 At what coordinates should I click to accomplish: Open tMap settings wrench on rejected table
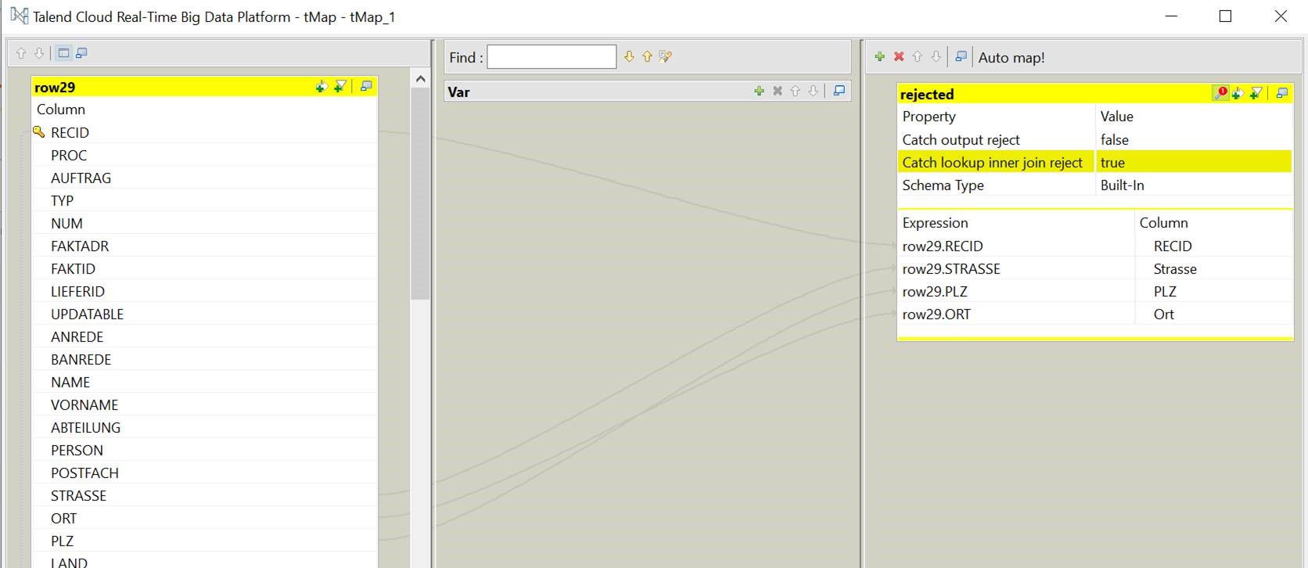tap(1220, 94)
